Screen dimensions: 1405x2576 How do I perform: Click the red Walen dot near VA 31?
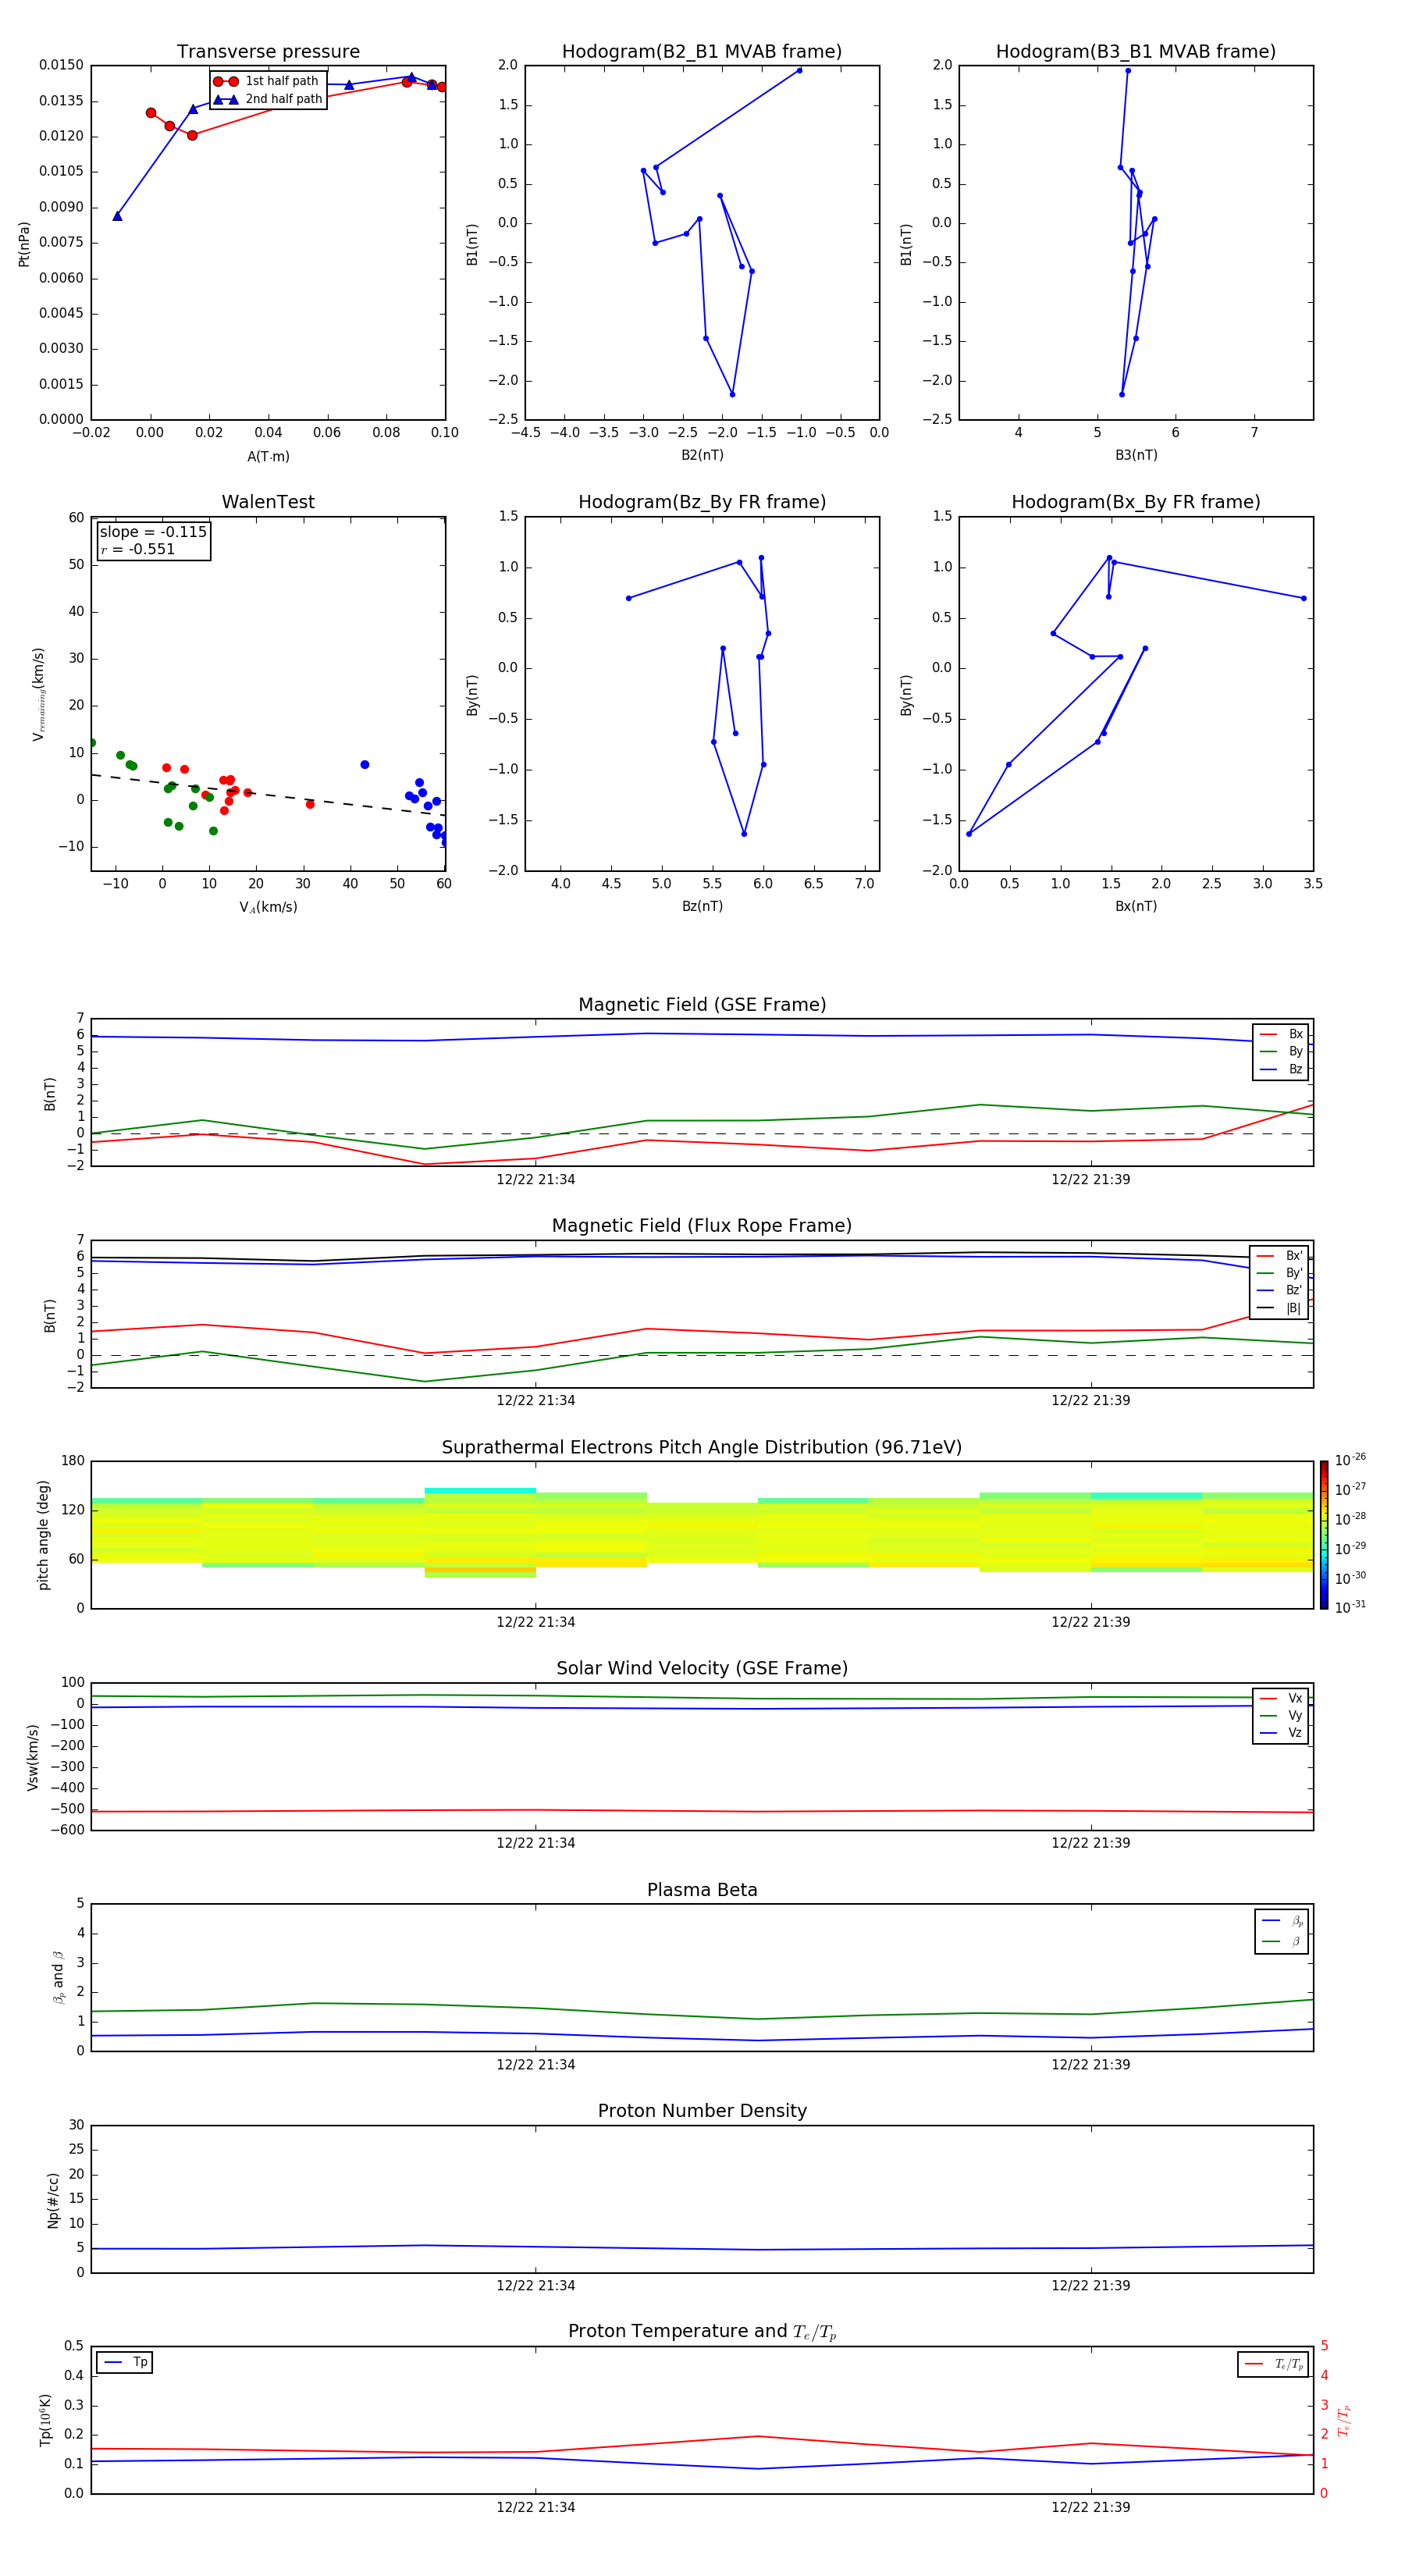(310, 804)
